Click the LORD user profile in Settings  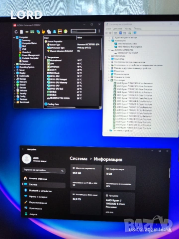pos(34,159)
